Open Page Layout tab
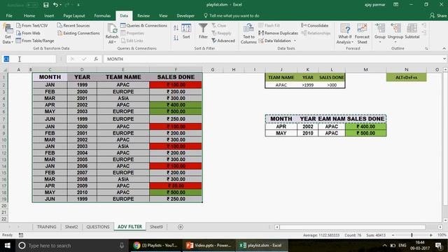The image size is (448, 252). tap(74, 15)
